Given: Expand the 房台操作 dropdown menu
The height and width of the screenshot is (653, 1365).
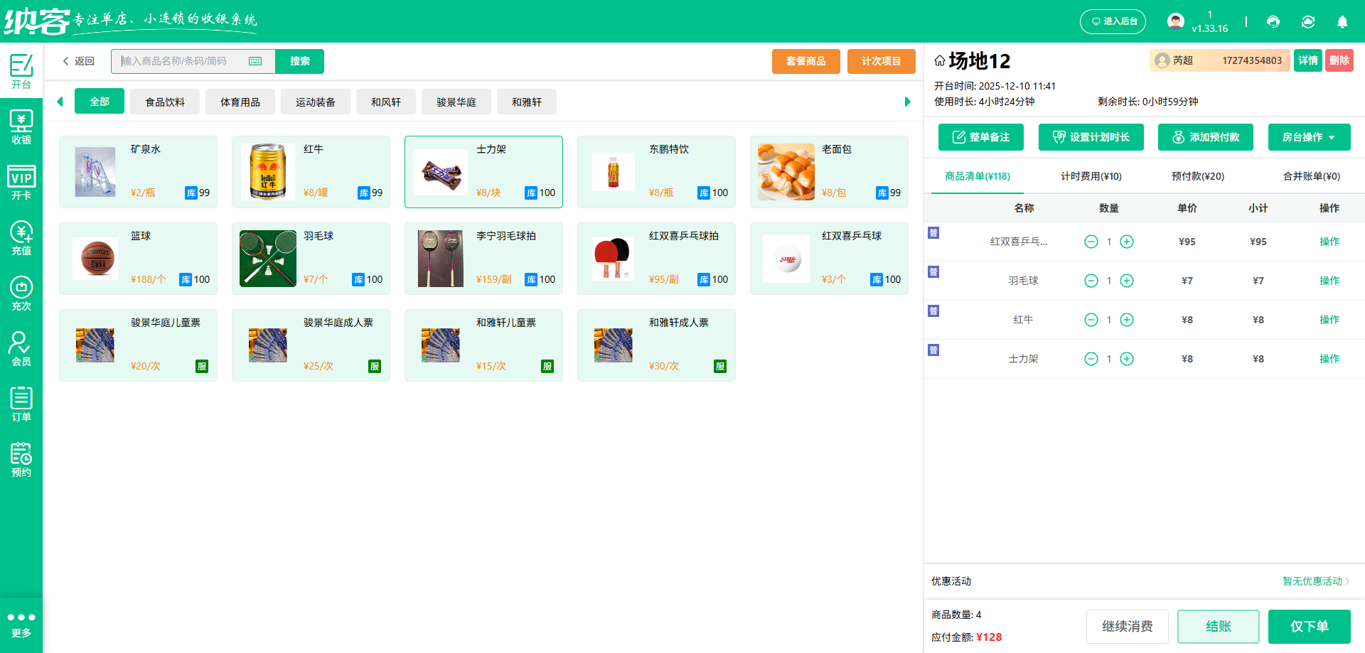Looking at the screenshot, I should pos(1309,136).
